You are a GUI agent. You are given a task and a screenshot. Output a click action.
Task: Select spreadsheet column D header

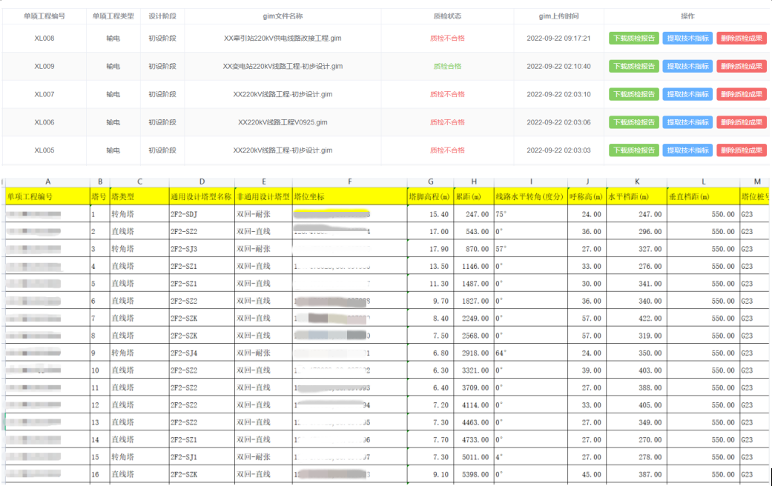click(x=202, y=182)
